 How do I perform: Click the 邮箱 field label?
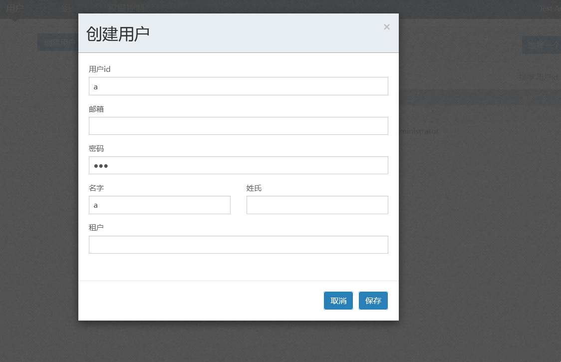point(96,109)
